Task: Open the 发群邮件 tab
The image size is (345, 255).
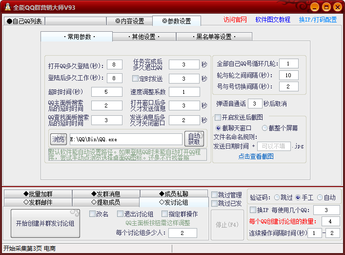Action: [x=38, y=202]
